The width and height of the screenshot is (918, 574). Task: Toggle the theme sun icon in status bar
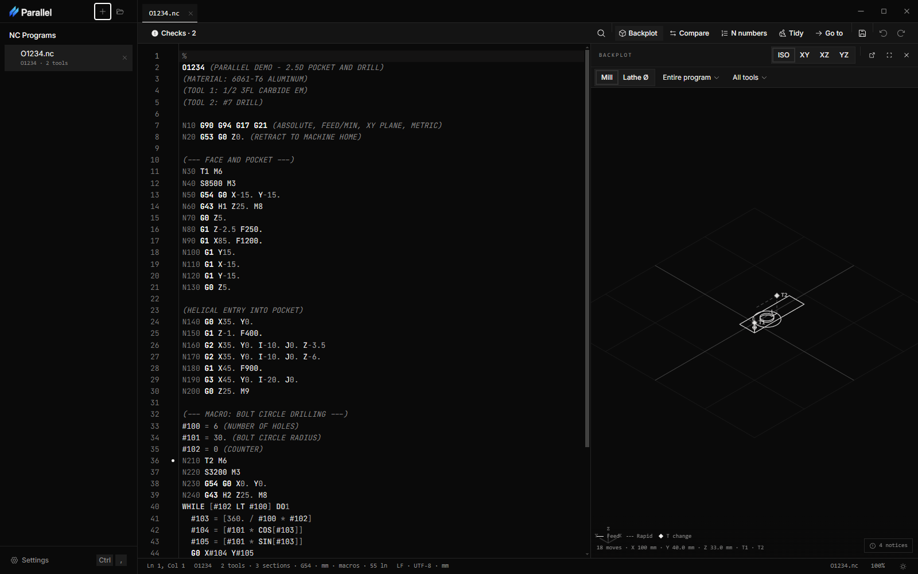(903, 566)
